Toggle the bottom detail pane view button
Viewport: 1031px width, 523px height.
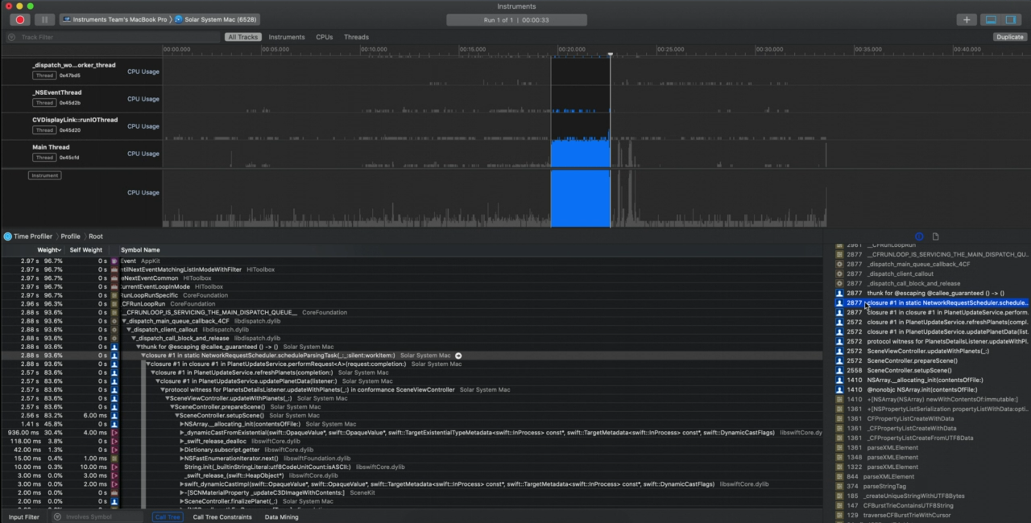tap(991, 20)
